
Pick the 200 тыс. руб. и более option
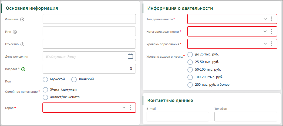[x=190, y=85]
